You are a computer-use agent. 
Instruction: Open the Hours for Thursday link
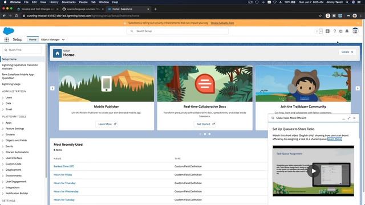(x=64, y=183)
